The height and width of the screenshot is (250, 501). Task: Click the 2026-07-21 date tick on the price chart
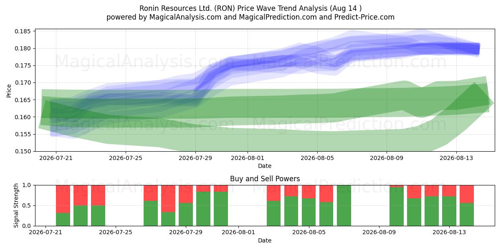pos(56,158)
